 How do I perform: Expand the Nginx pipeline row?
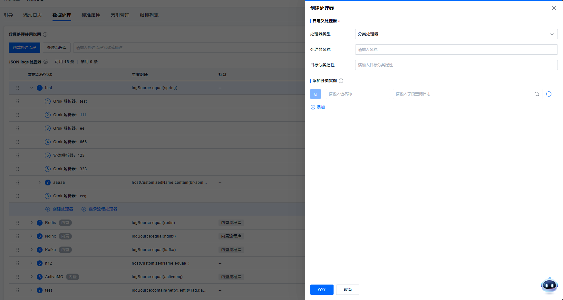point(32,236)
